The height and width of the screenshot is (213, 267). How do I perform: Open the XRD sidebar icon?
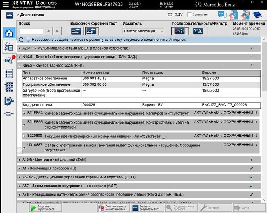[9, 114]
